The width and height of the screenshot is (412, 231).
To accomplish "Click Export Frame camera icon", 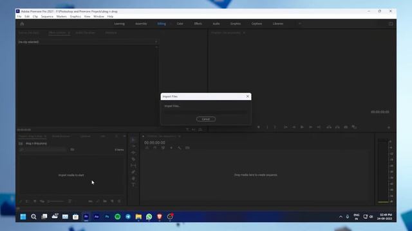I will [346, 127].
